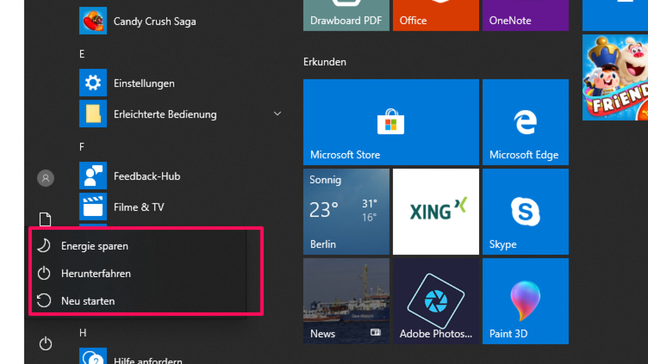Image resolution: width=648 pixels, height=364 pixels.
Task: Select Energie sparen from the power menu
Action: [94, 246]
